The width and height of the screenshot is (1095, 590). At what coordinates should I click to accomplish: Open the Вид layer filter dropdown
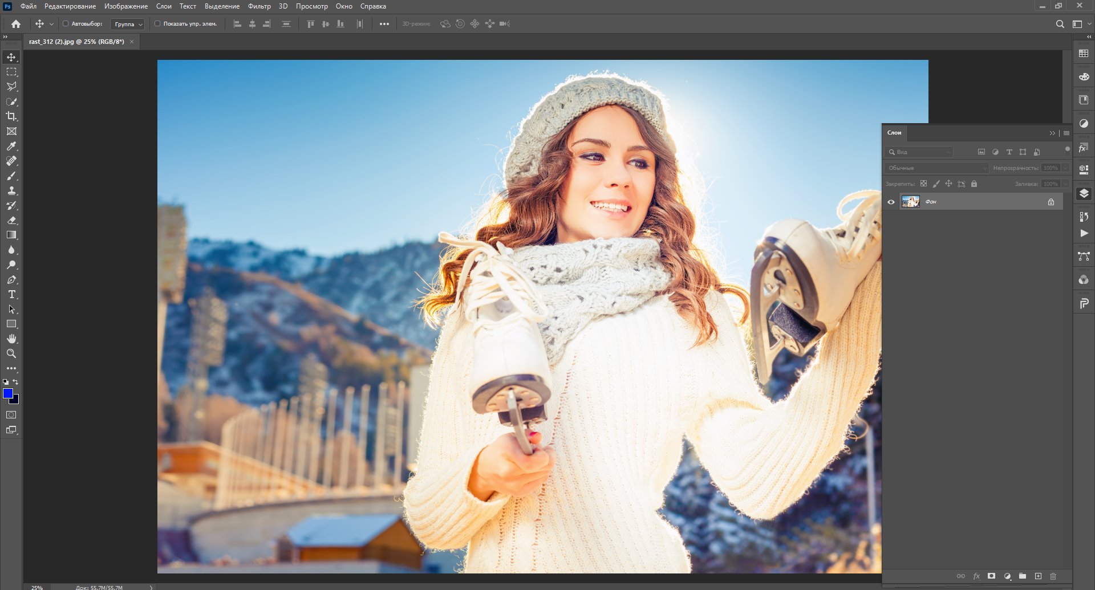(919, 152)
